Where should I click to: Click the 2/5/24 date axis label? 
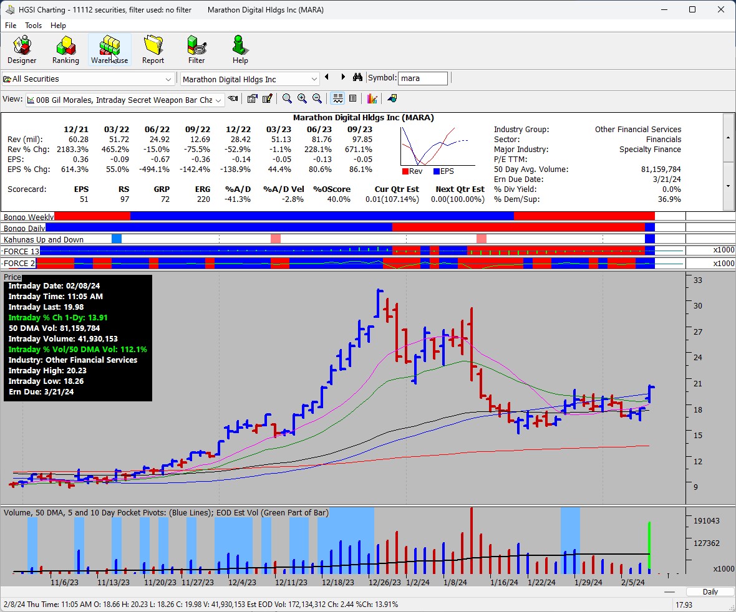tap(632, 582)
